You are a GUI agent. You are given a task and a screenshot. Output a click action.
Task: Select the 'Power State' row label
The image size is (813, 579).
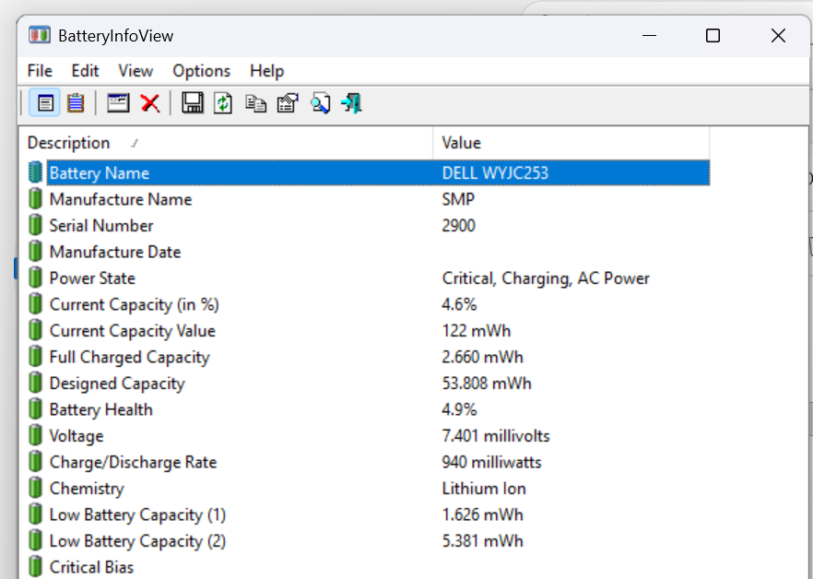tap(92, 278)
